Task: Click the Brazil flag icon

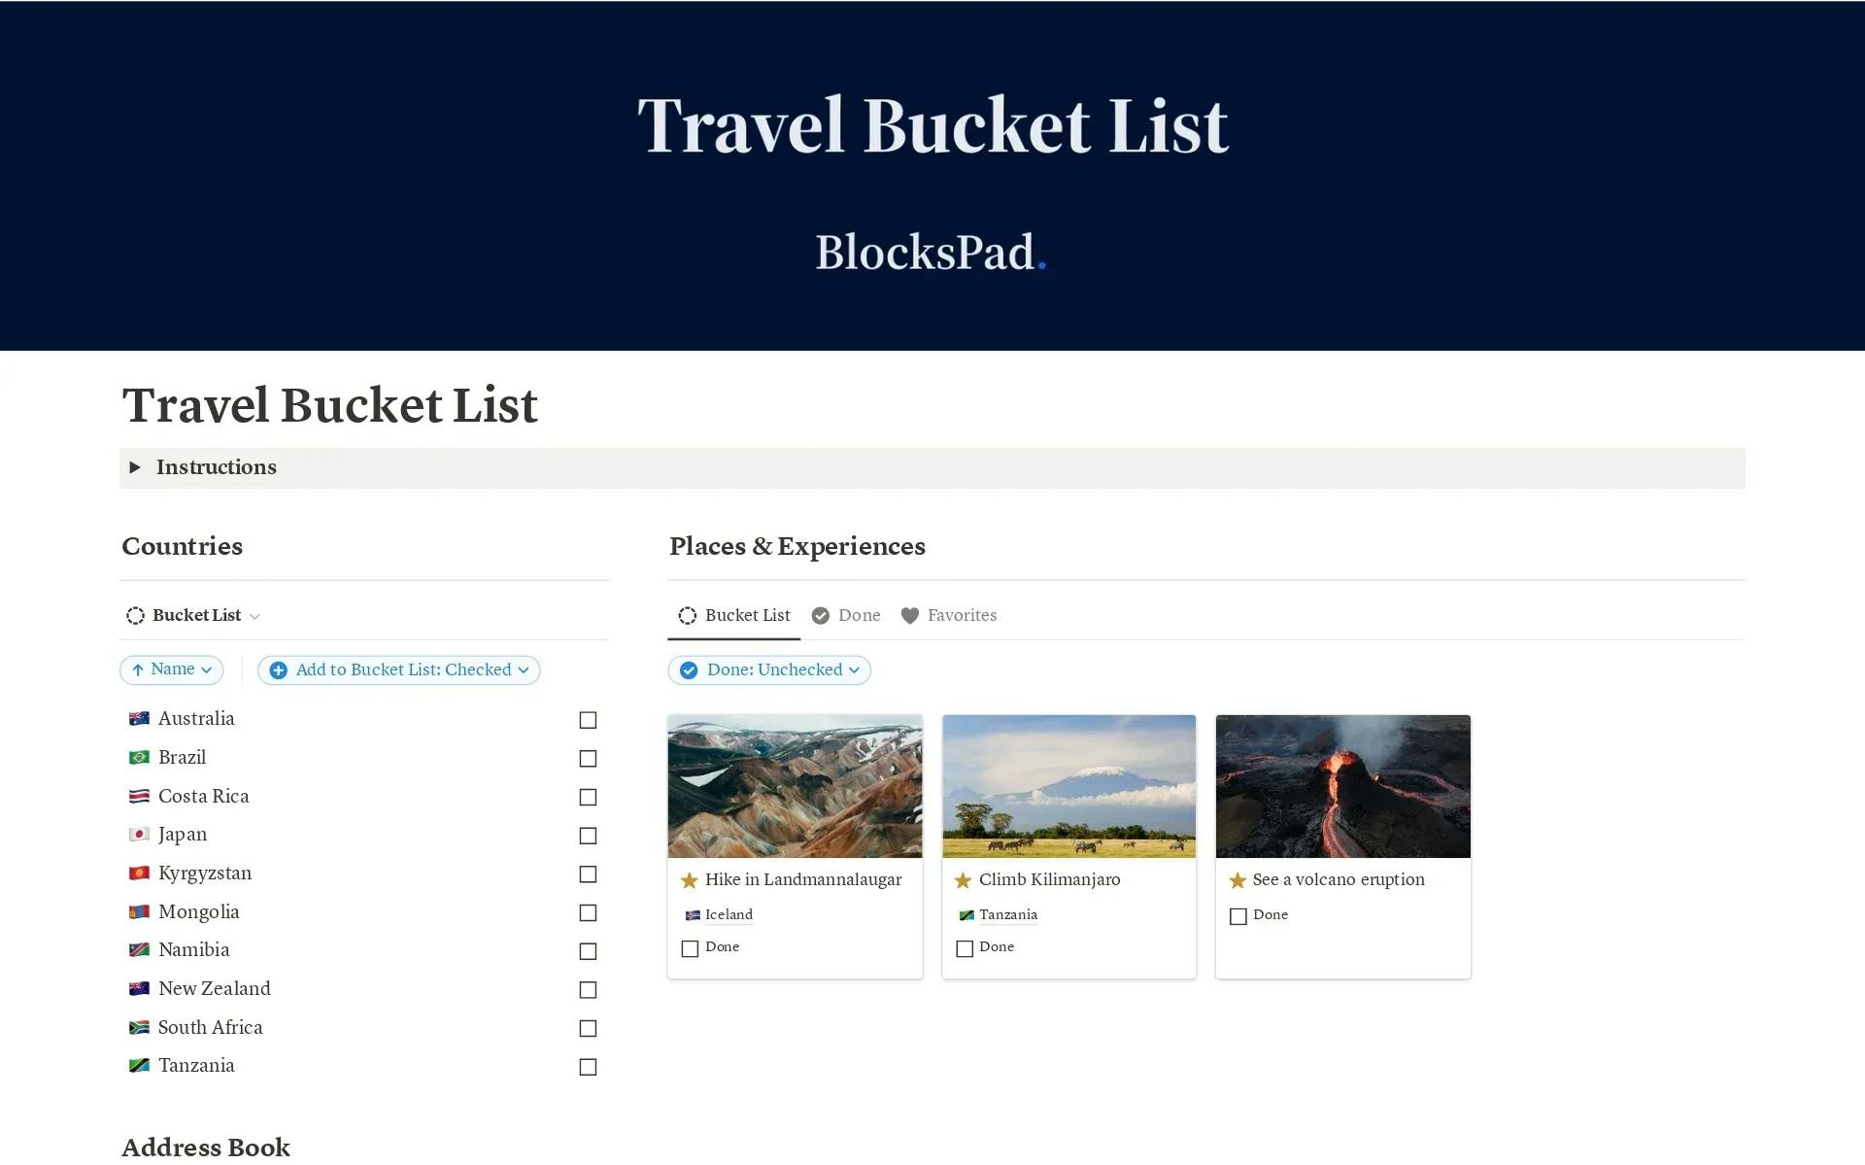Action: pyautogui.click(x=139, y=758)
